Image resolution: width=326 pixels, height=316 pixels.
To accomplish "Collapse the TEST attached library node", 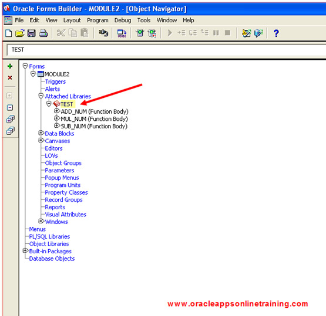I will [x=49, y=104].
